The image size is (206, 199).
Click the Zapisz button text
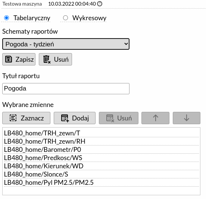25,59
